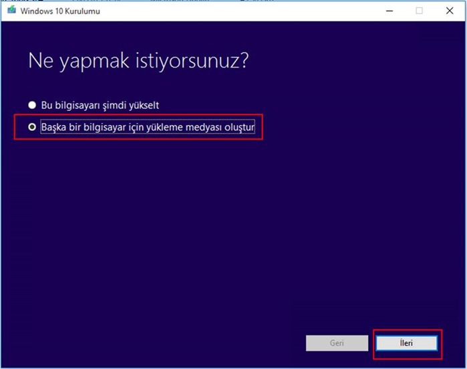Click the 'Windows 10 Kurulumu' title text

[60, 11]
